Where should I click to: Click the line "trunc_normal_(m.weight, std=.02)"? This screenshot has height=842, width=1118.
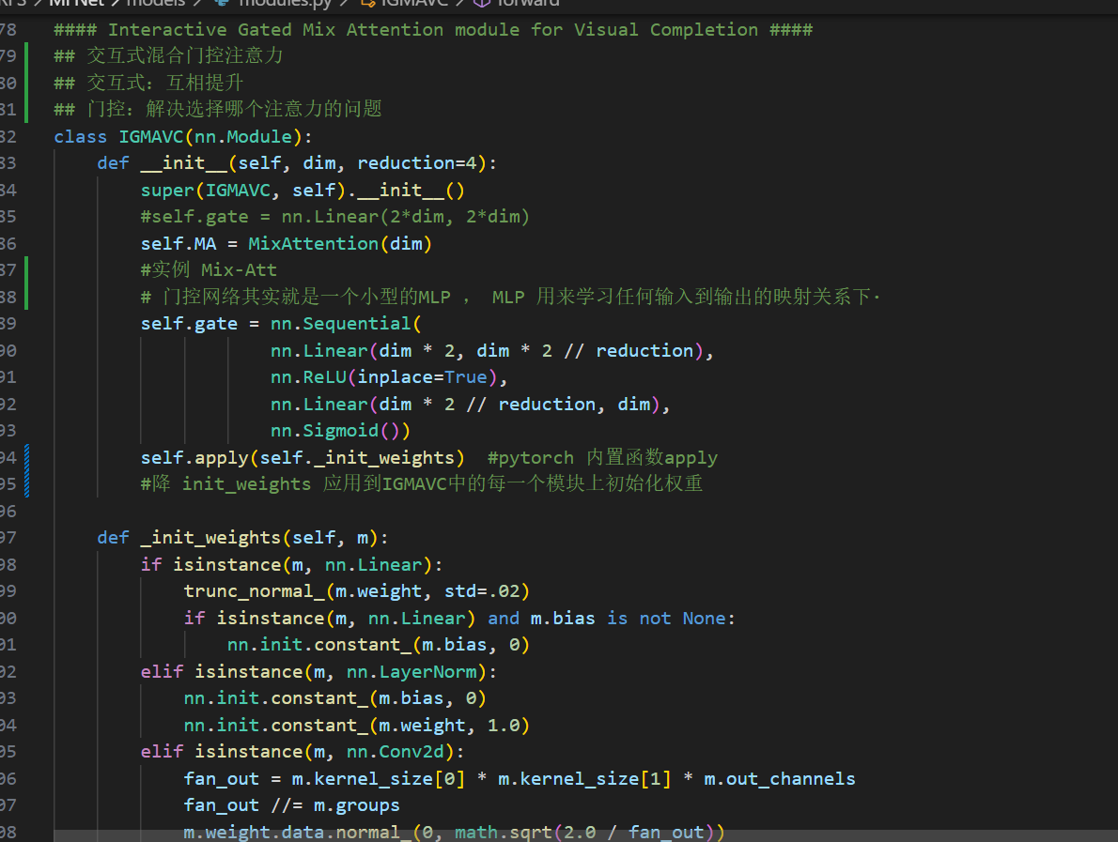coord(356,590)
